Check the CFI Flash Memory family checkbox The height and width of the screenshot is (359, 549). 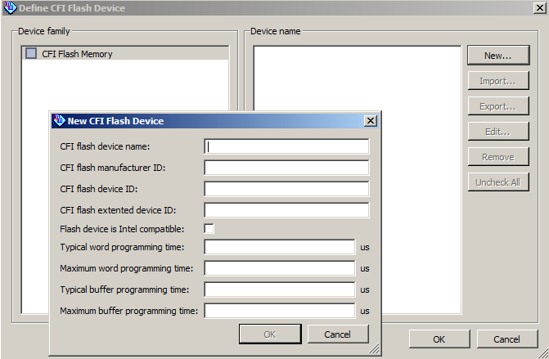pyautogui.click(x=31, y=53)
